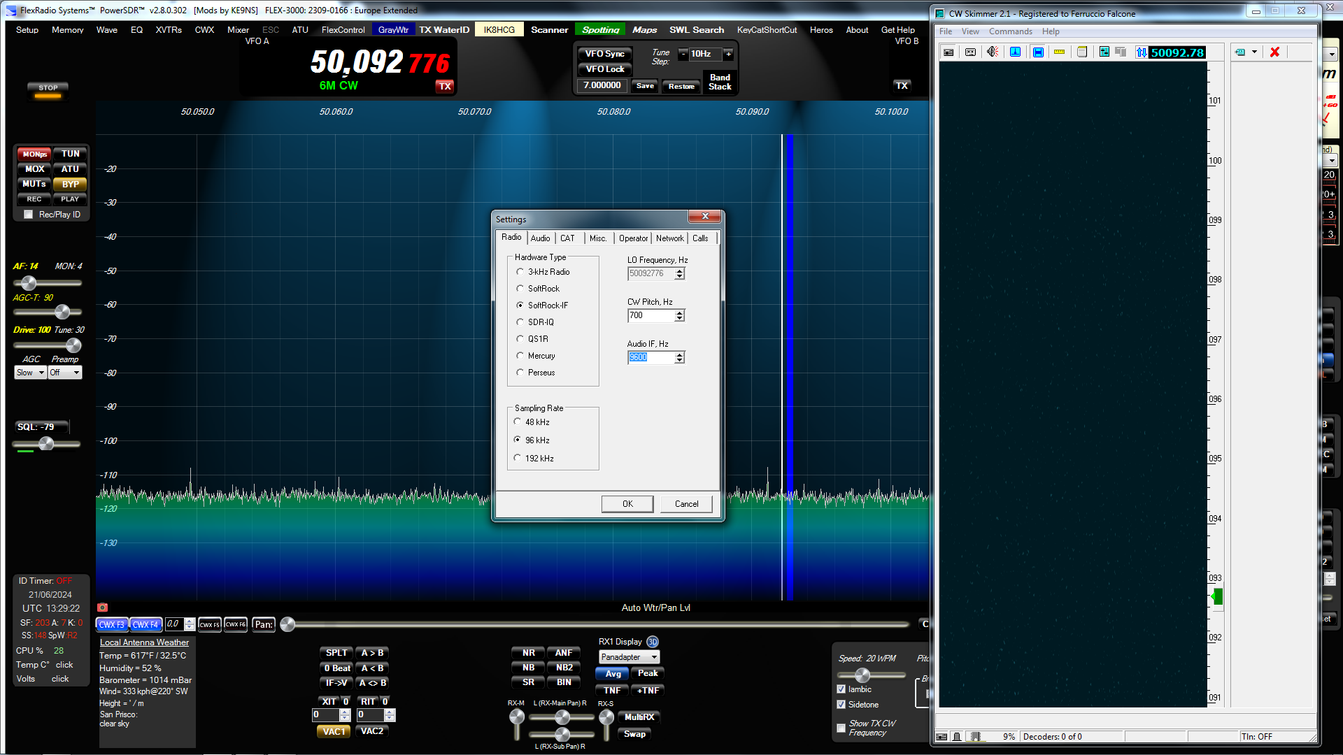Click the GrayWtr graywaters map icon

pos(393,29)
